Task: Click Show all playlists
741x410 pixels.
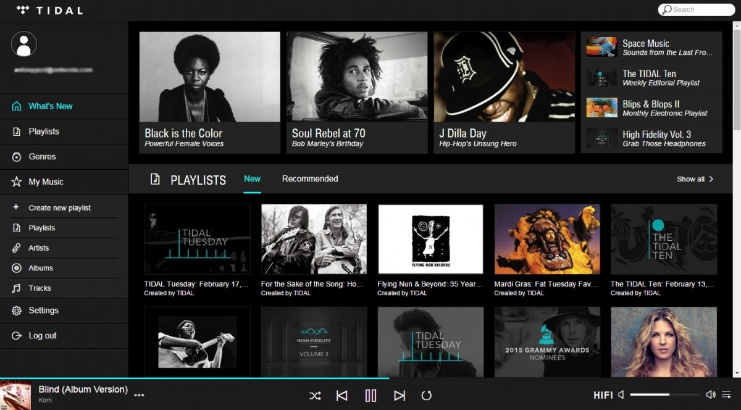Action: point(695,179)
